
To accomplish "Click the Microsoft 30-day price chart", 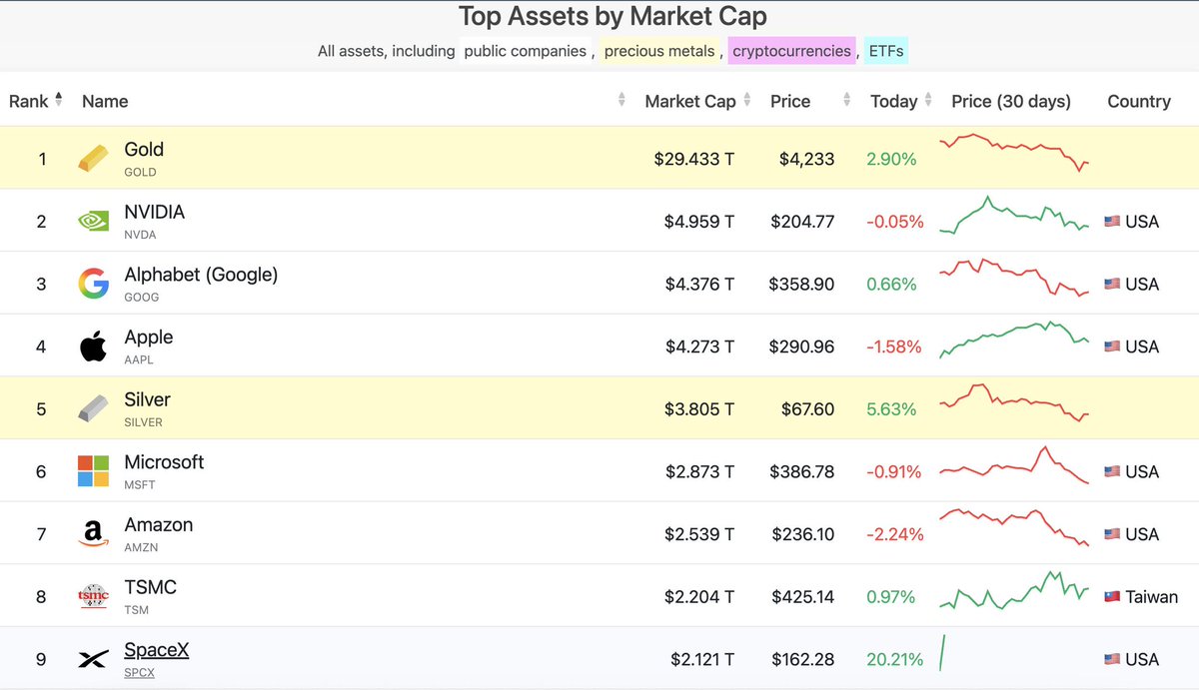I will pyautogui.click(x=1014, y=465).
